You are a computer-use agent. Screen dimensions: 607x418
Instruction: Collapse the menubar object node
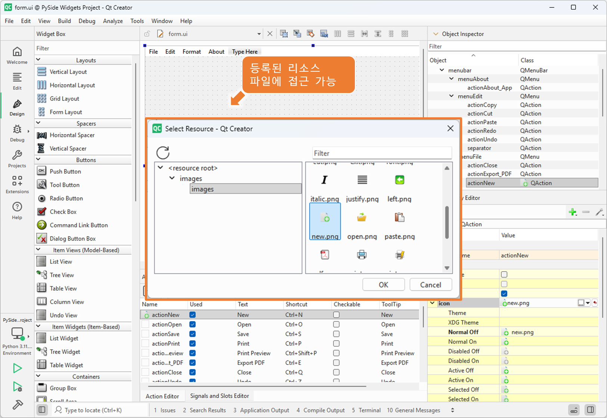point(442,70)
